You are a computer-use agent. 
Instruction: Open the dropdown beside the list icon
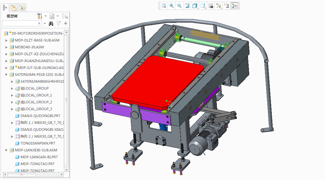click(x=58, y=16)
